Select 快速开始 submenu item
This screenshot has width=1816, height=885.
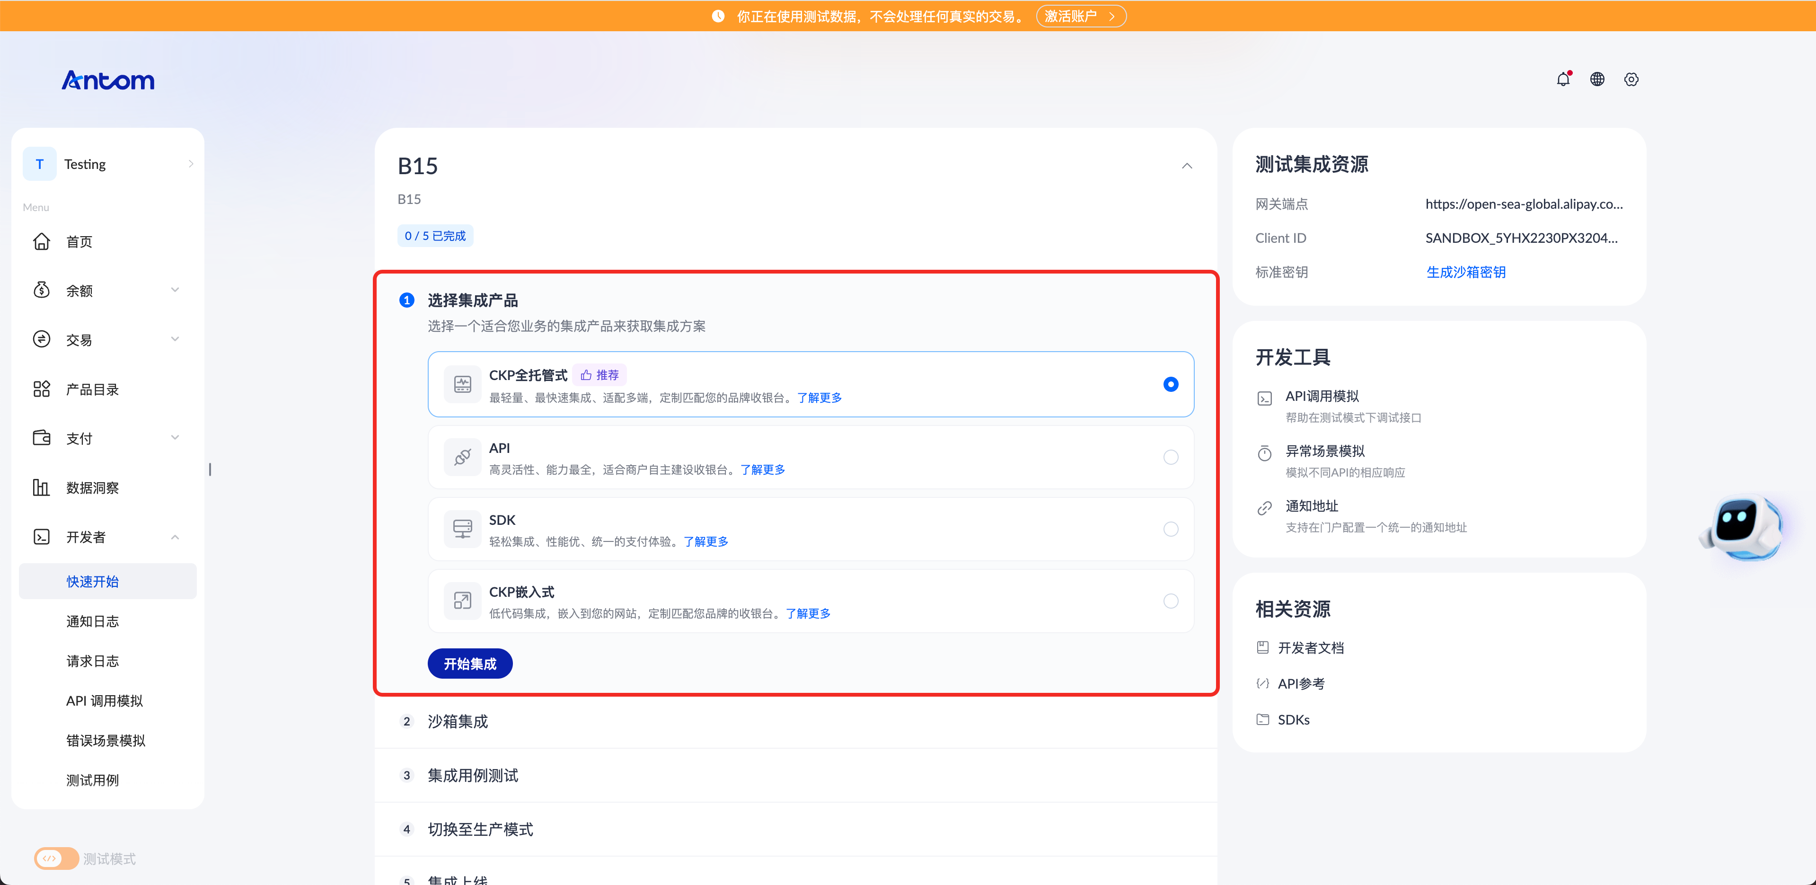(108, 581)
